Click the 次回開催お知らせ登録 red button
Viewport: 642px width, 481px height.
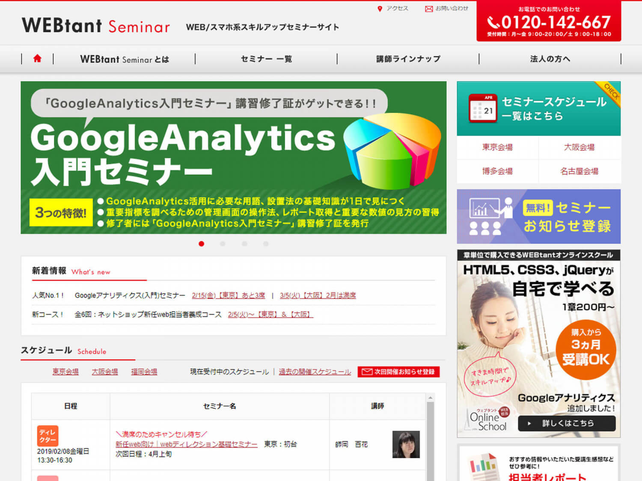(x=399, y=372)
